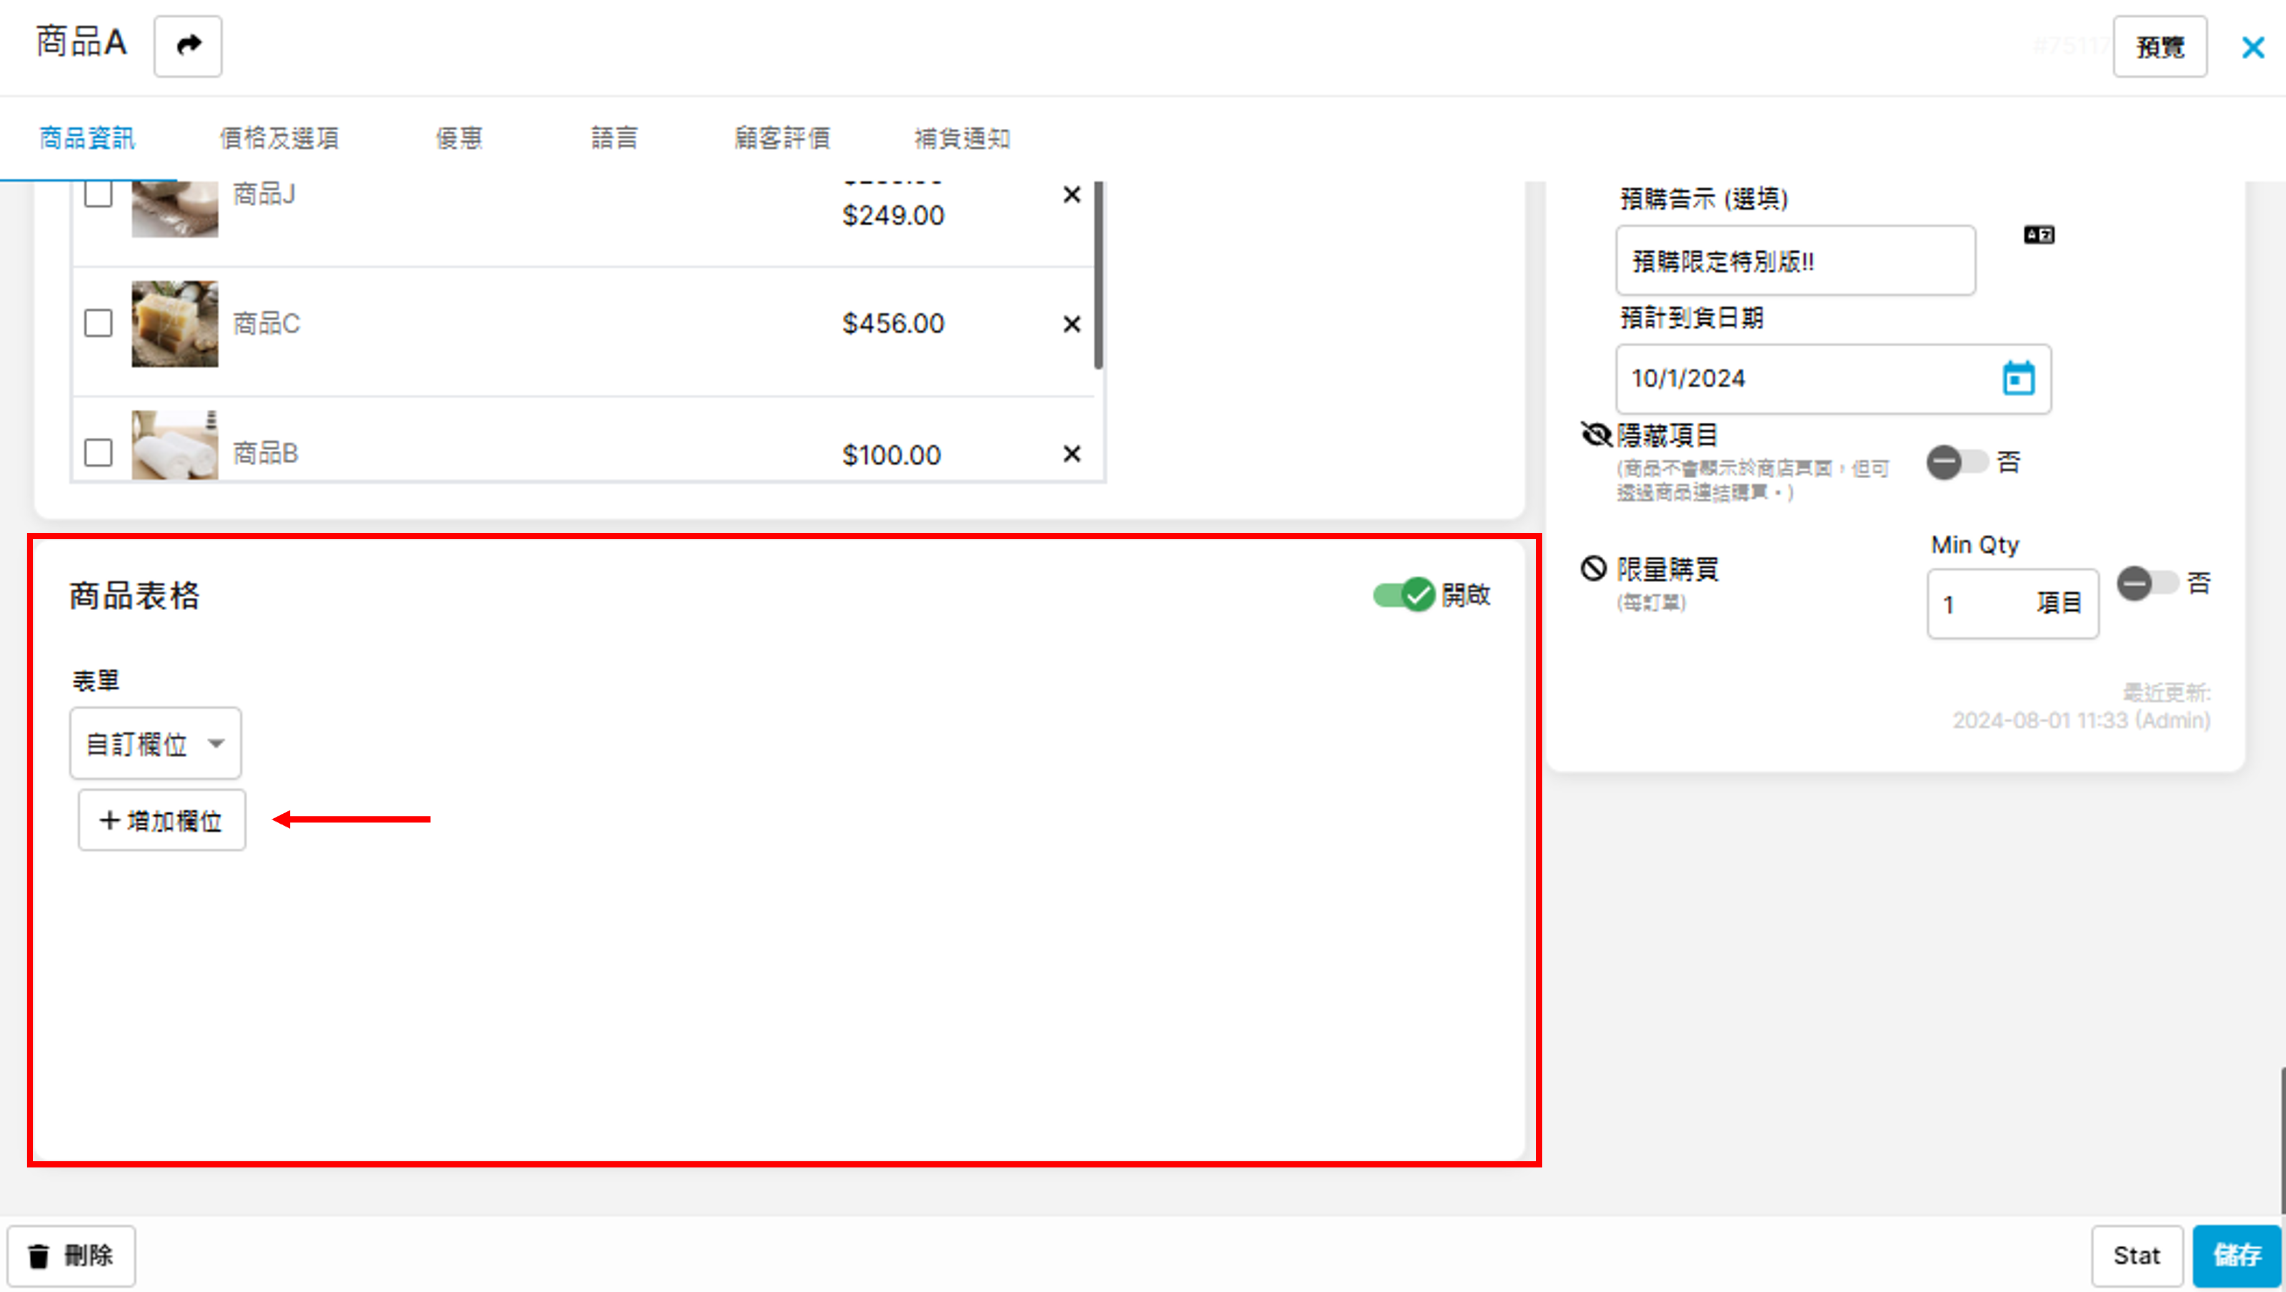Click the related products list scrollbar
The height and width of the screenshot is (1292, 2286).
coord(1098,275)
